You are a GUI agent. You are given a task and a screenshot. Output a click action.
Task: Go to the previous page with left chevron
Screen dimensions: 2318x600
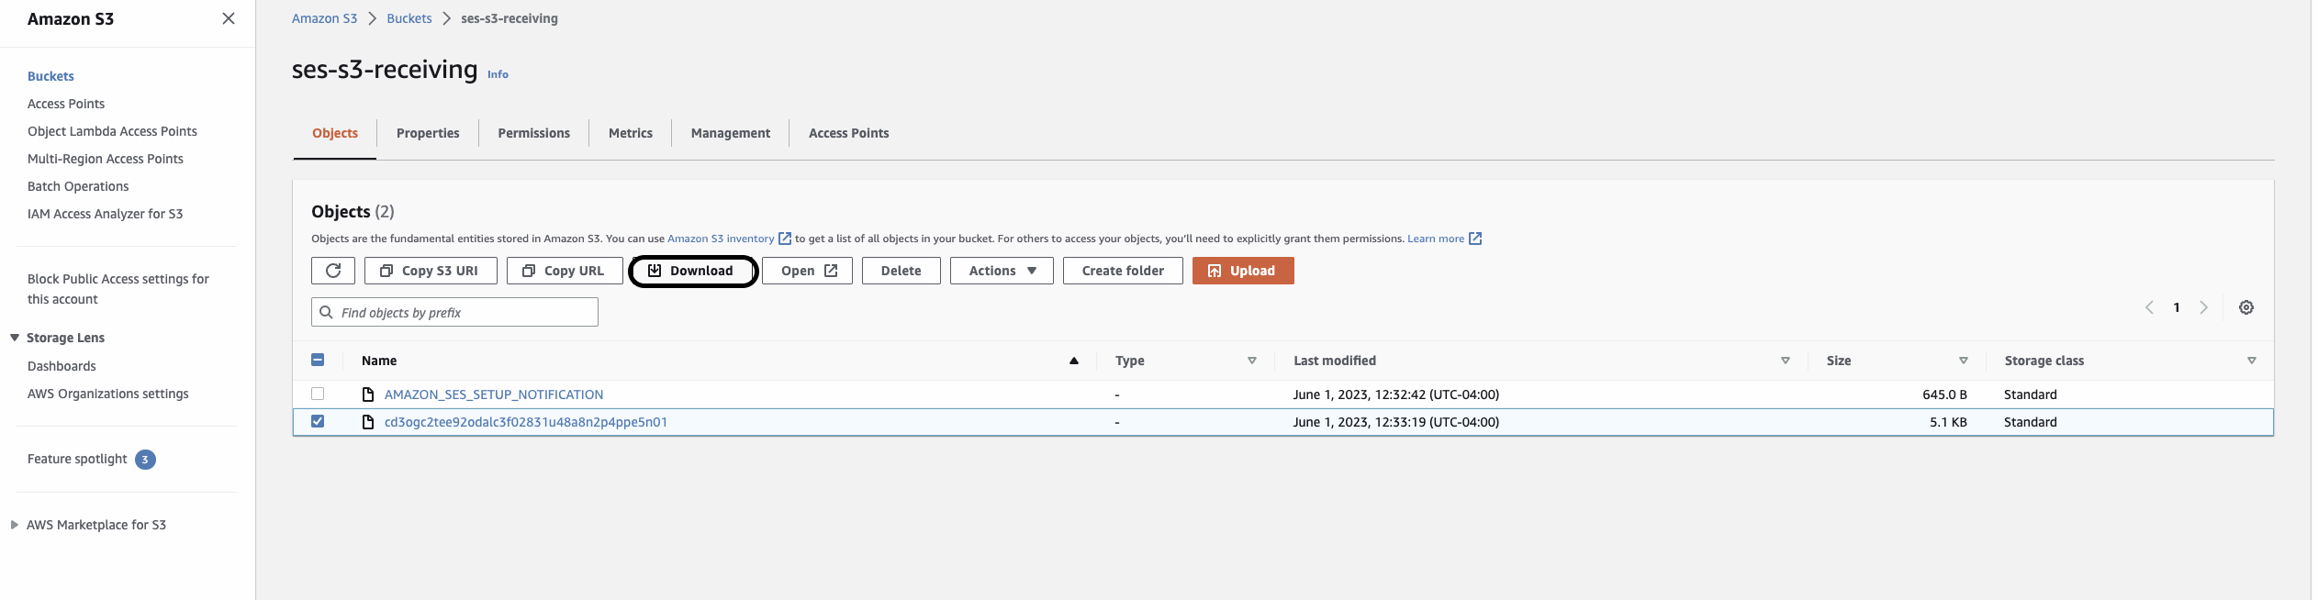click(x=2148, y=307)
